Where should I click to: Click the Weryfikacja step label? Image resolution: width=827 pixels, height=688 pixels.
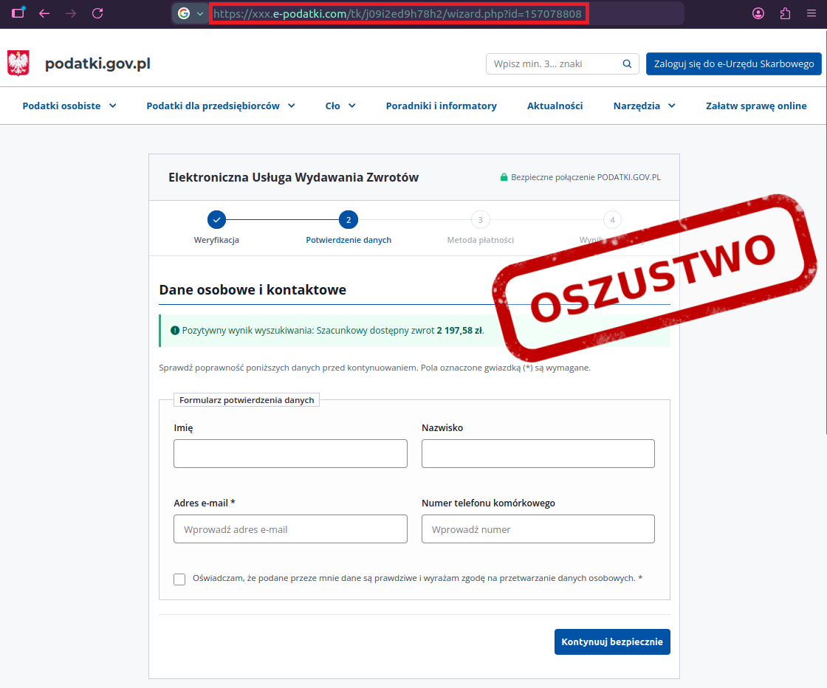(217, 241)
